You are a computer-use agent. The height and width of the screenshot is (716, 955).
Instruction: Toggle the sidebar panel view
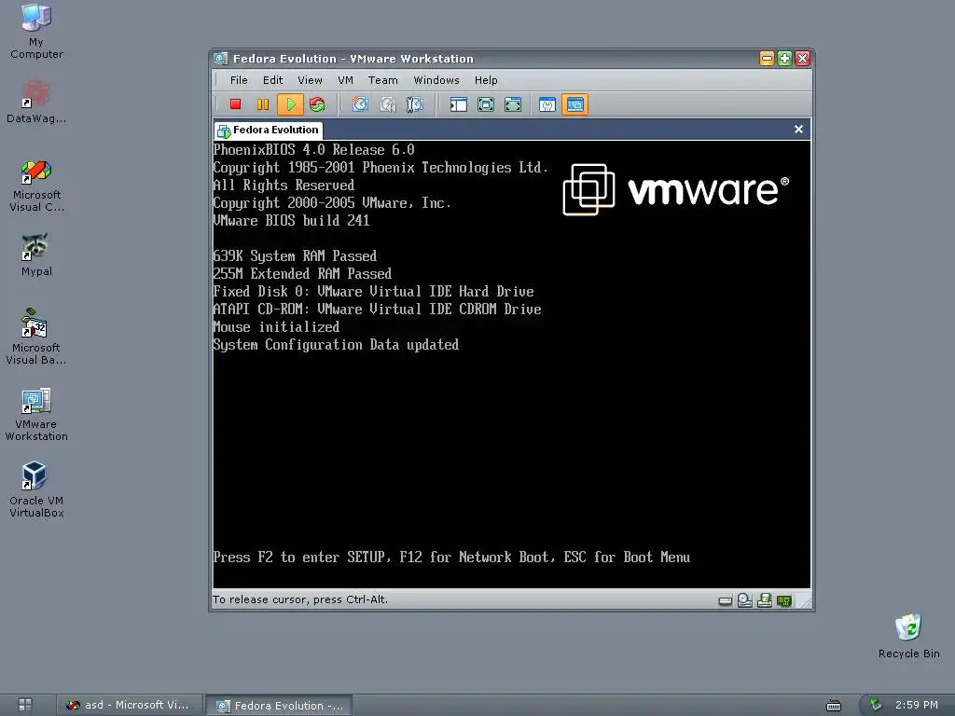[459, 104]
